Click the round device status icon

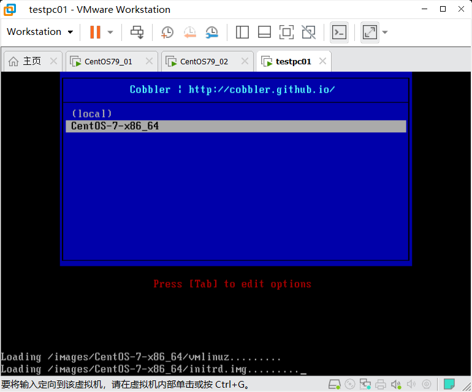[427, 384]
